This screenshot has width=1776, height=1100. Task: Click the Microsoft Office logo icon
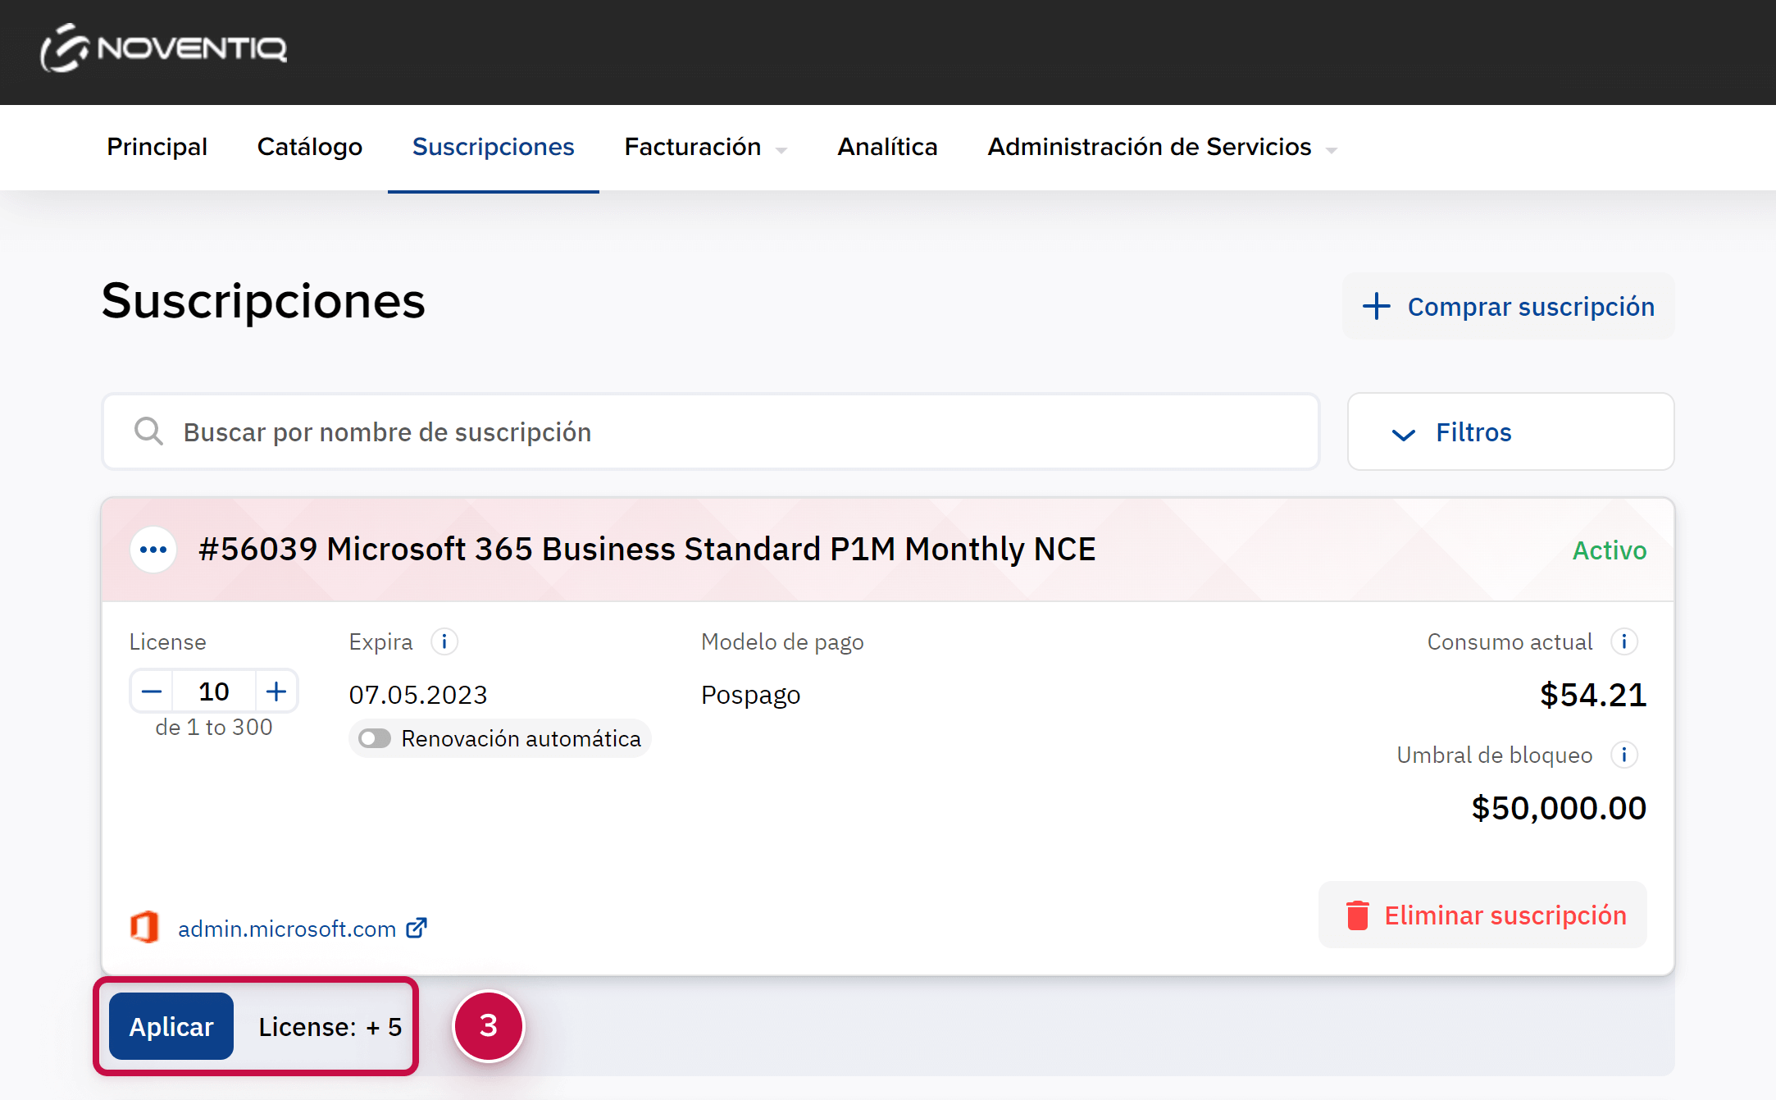(145, 928)
